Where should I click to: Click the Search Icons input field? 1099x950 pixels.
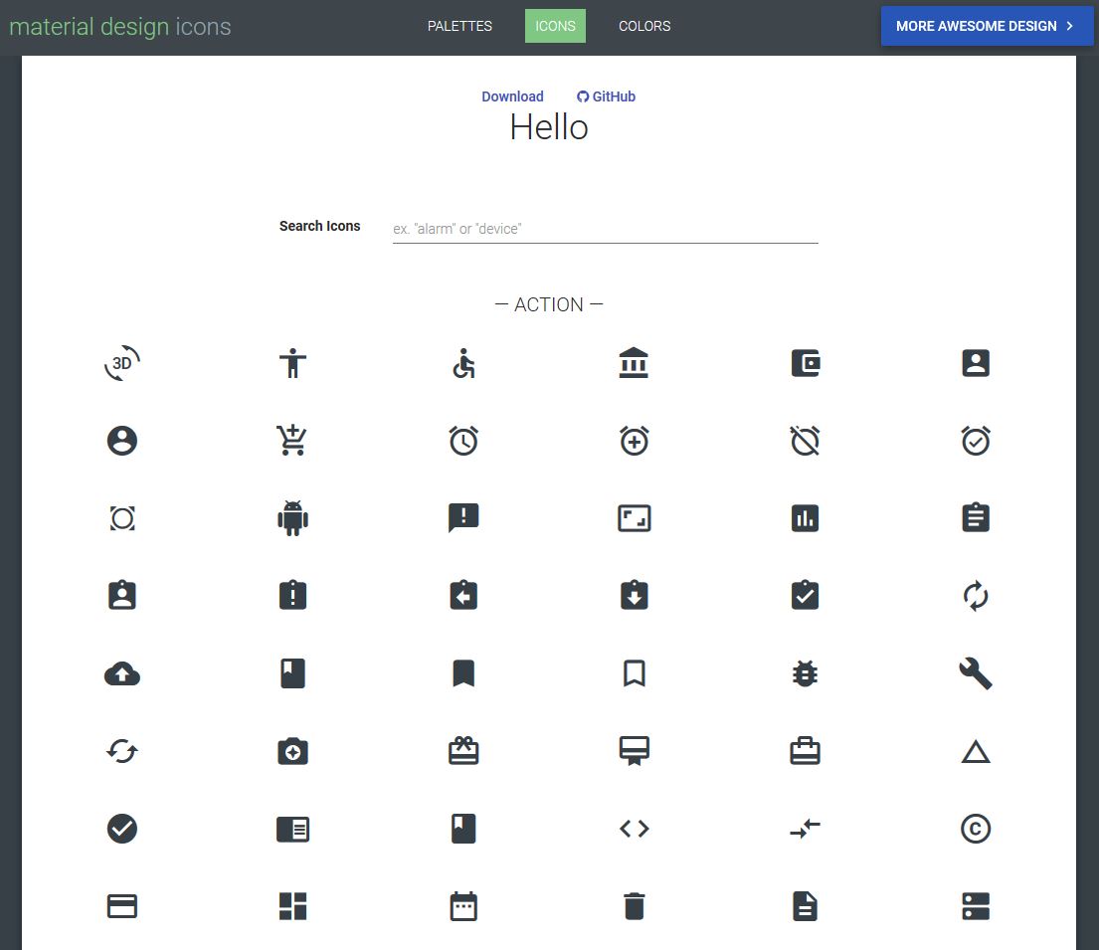coord(604,228)
